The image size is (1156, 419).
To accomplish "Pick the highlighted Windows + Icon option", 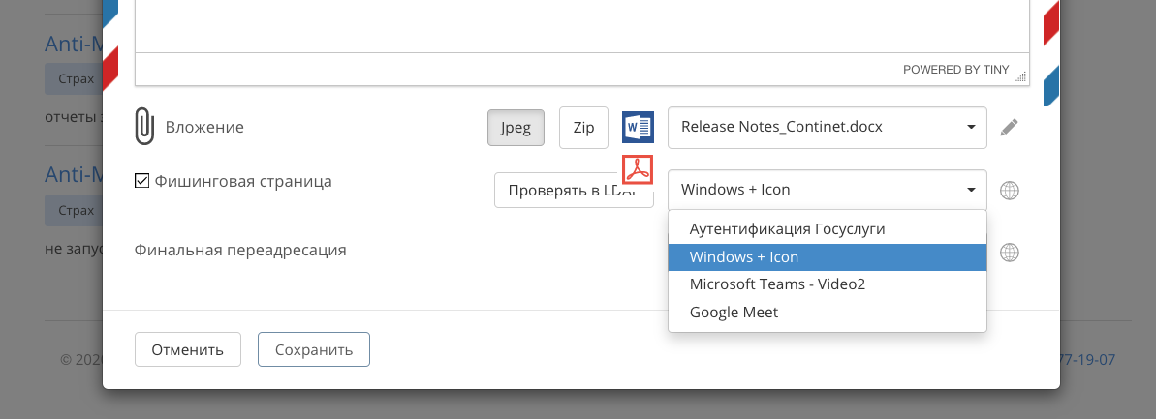I will point(744,257).
